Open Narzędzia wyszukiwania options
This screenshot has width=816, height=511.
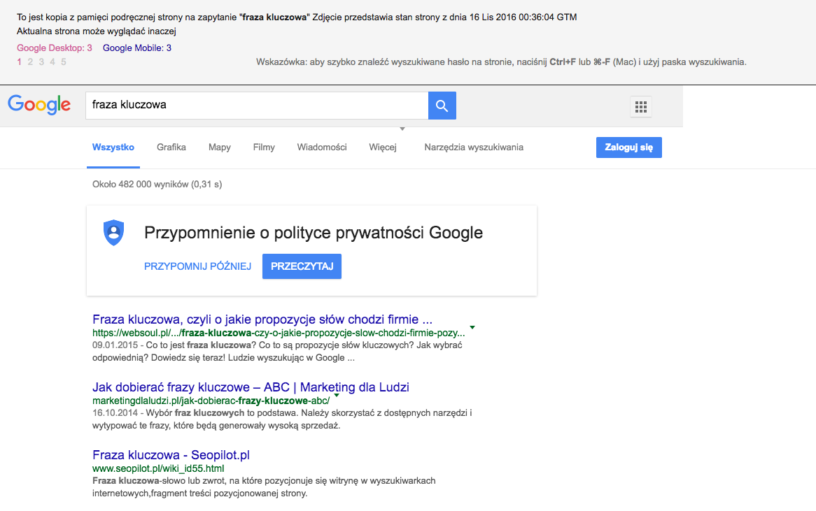click(474, 147)
